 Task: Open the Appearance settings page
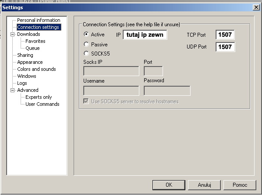(30, 62)
